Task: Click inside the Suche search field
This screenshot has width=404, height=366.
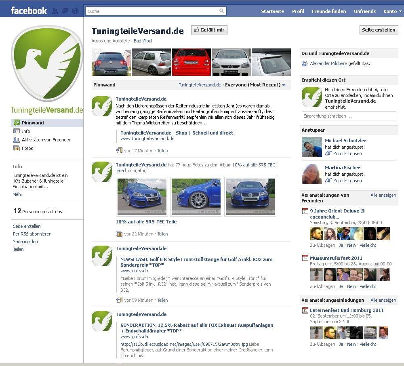Action: [x=151, y=11]
